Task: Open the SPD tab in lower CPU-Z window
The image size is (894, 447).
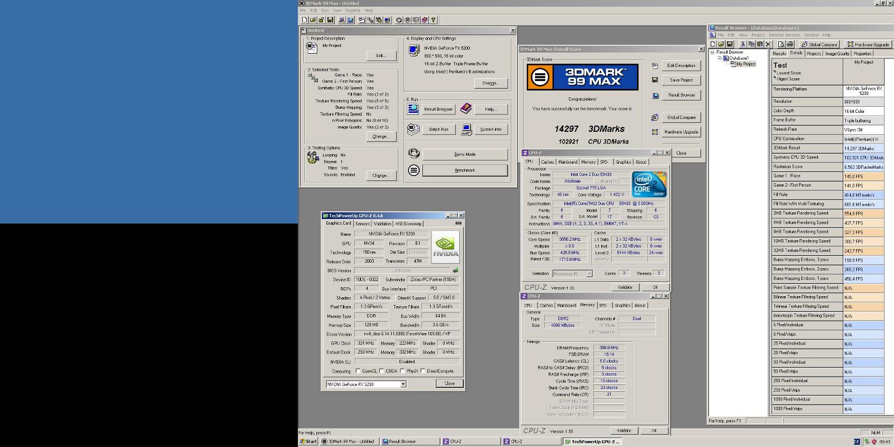Action: coord(602,306)
